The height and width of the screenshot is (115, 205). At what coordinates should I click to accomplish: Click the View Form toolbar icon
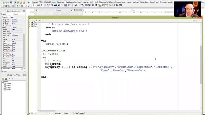(6, 6)
